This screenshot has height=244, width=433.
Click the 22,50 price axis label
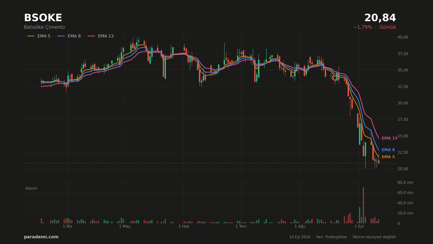click(x=403, y=152)
